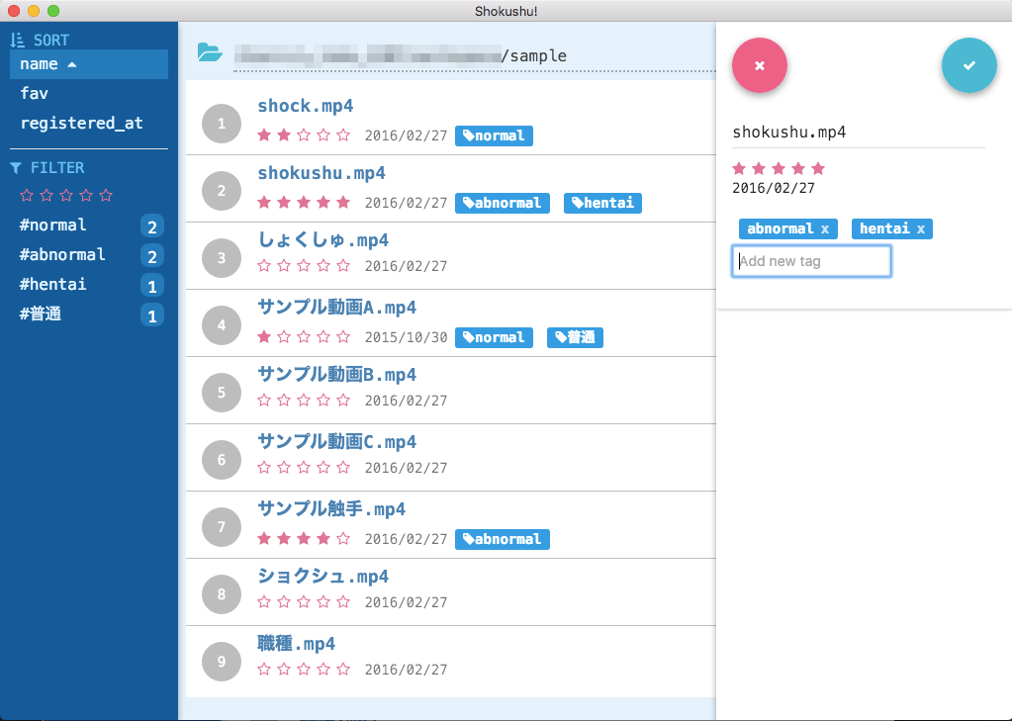Click number 6 circle for サンプル動画C.mp4

(222, 459)
